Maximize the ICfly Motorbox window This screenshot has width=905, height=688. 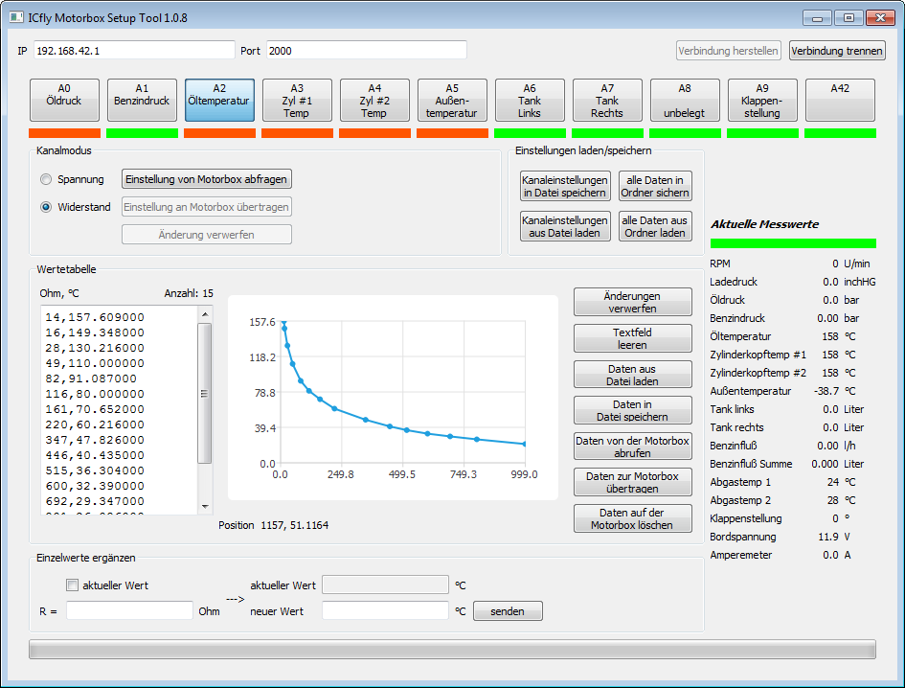[x=848, y=18]
